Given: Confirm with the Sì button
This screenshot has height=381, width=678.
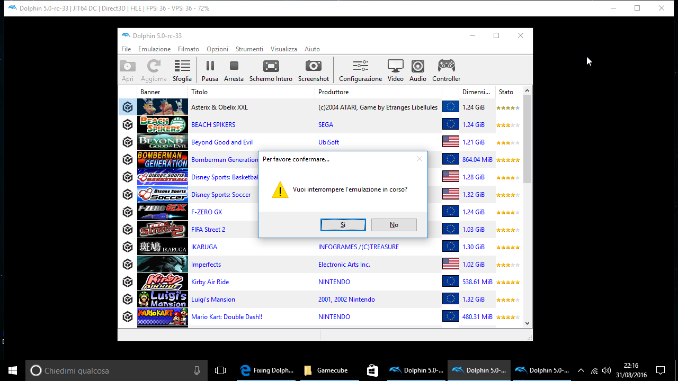Looking at the screenshot, I should [343, 225].
